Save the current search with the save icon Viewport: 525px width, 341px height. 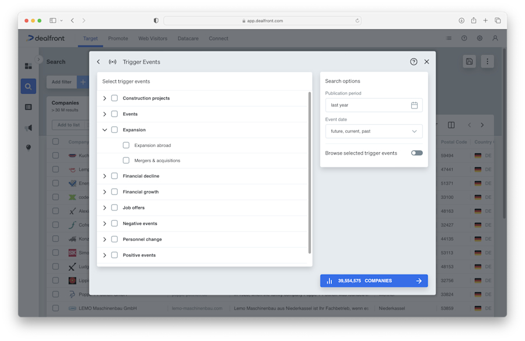tap(469, 61)
